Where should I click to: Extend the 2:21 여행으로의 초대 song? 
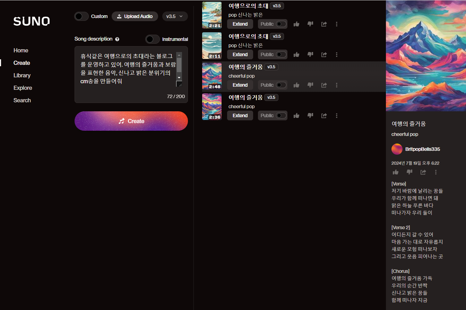click(240, 24)
